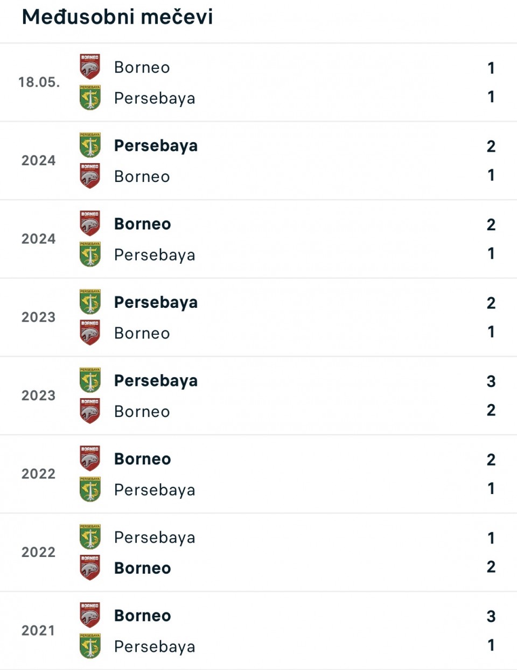This screenshot has height=670, width=517.
Task: Click the 2021 match year label
Action: (38, 631)
